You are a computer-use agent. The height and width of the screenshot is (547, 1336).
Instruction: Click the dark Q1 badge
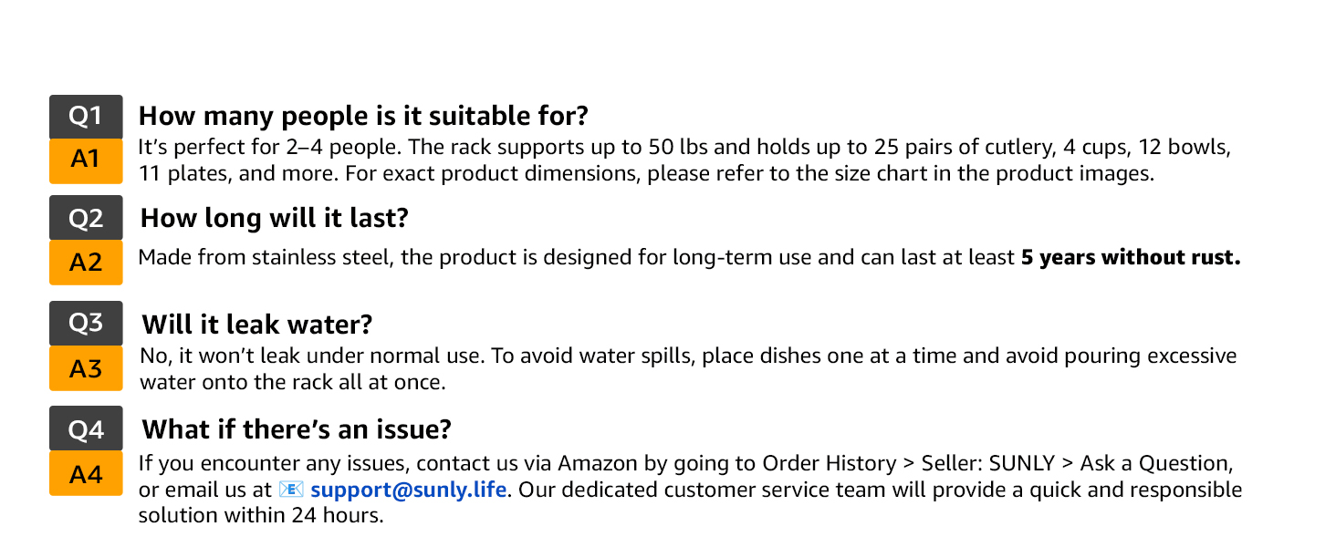pos(86,117)
